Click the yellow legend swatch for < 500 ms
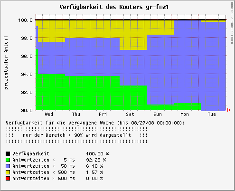The width and height of the screenshot is (235, 191). pyautogui.click(x=8, y=172)
